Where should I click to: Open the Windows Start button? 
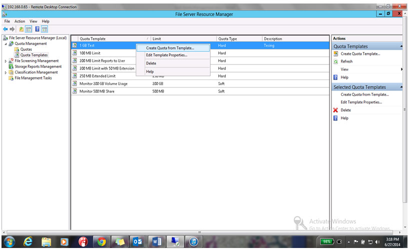(10, 241)
